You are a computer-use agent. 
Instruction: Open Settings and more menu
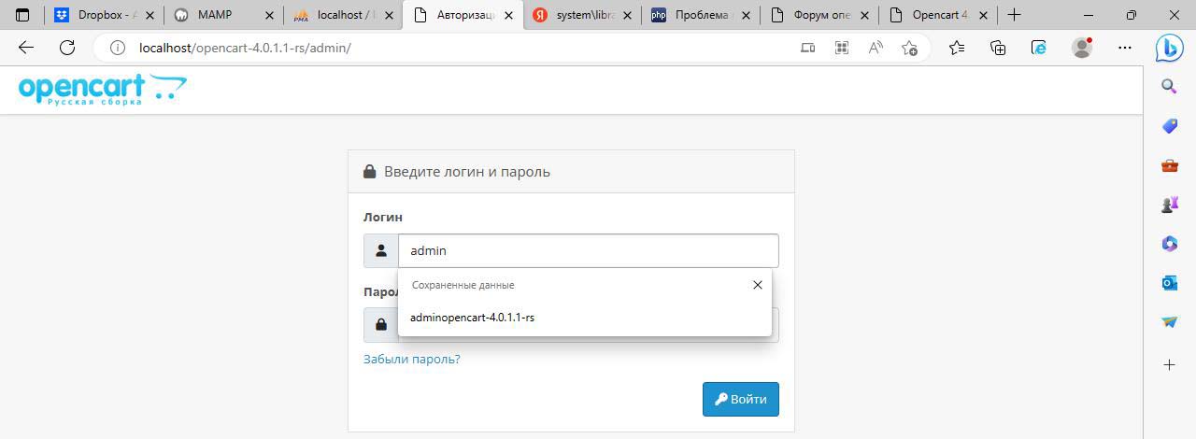click(x=1125, y=49)
